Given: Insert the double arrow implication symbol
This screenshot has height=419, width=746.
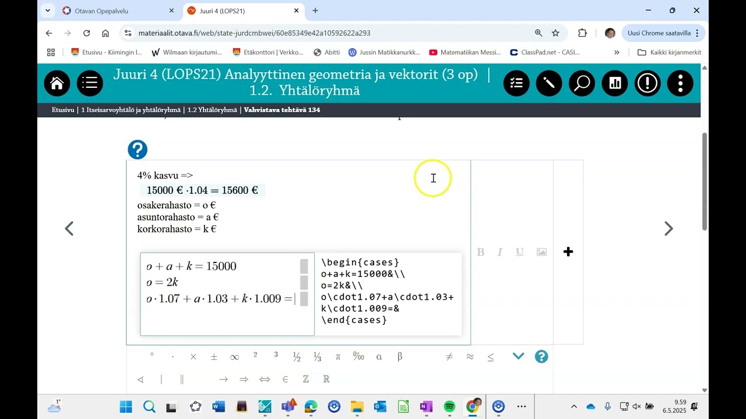Looking at the screenshot, I should (x=244, y=379).
